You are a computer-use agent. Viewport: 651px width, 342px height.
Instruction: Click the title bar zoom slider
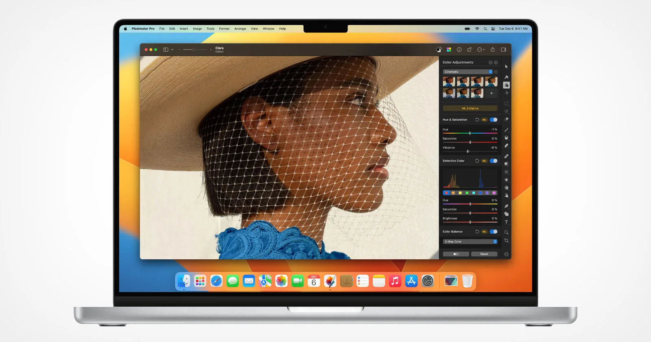(194, 50)
